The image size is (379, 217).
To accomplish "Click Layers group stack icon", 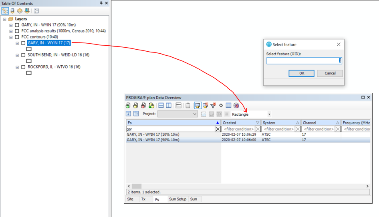I will tap(11, 19).
